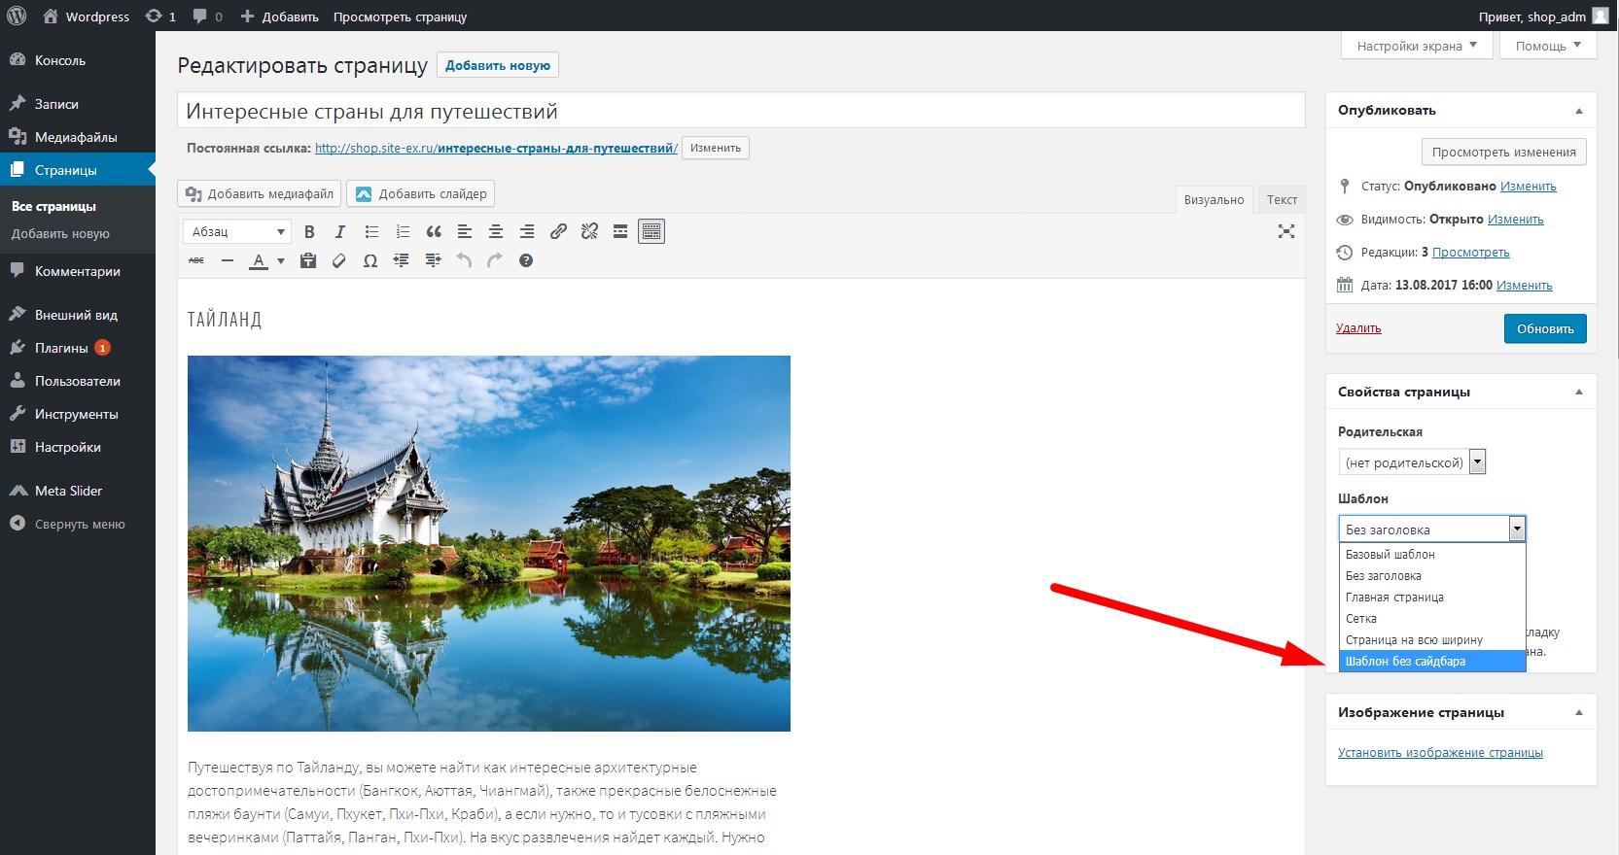Click Добавить новую button near heading
1619x855 pixels.
point(497,65)
